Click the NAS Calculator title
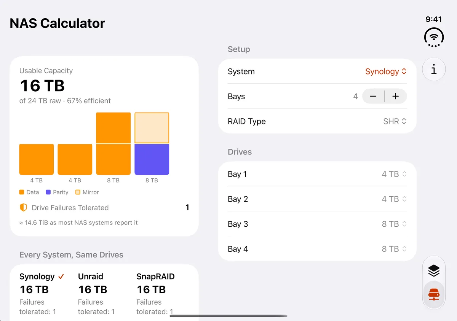The height and width of the screenshot is (321, 457). [57, 23]
